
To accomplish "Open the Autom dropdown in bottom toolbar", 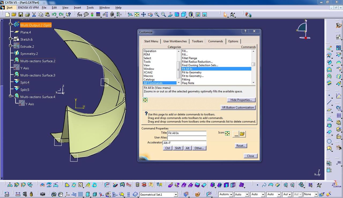I will 231,195.
